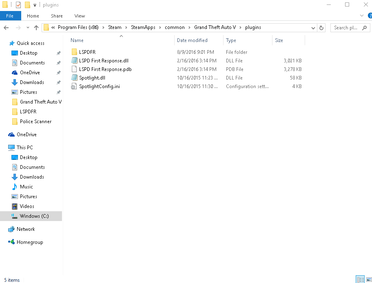
Task: Open the recent locations dropdown arrow
Action: point(28,28)
